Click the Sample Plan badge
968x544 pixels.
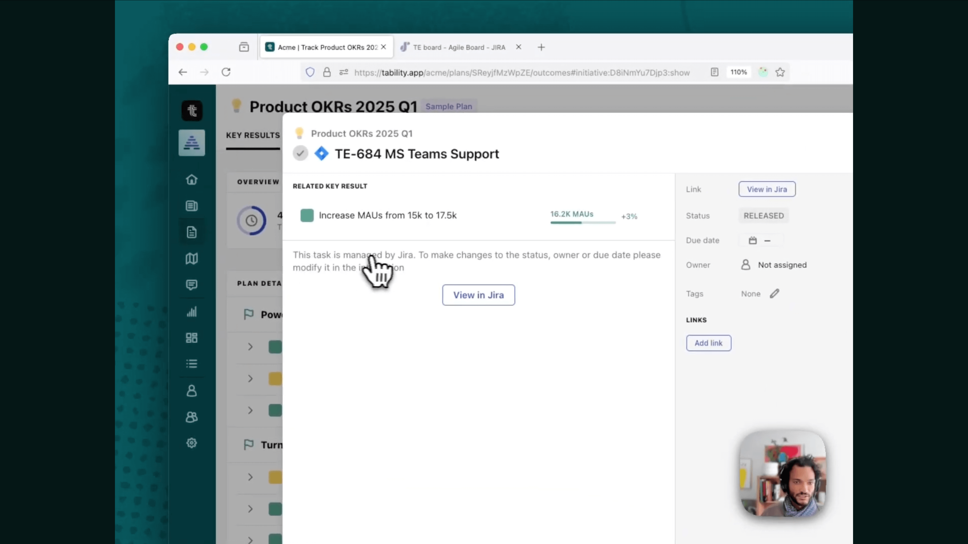[449, 107]
